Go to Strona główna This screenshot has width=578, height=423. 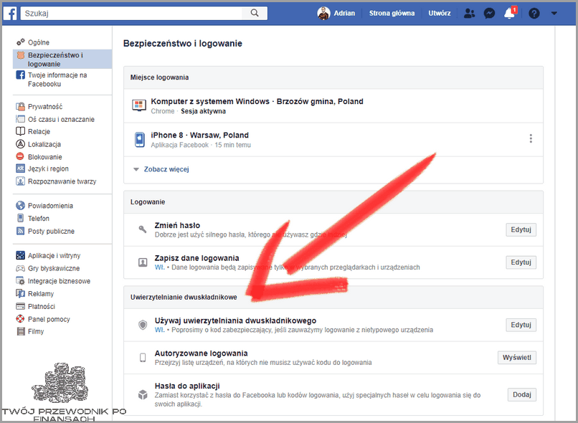(392, 12)
